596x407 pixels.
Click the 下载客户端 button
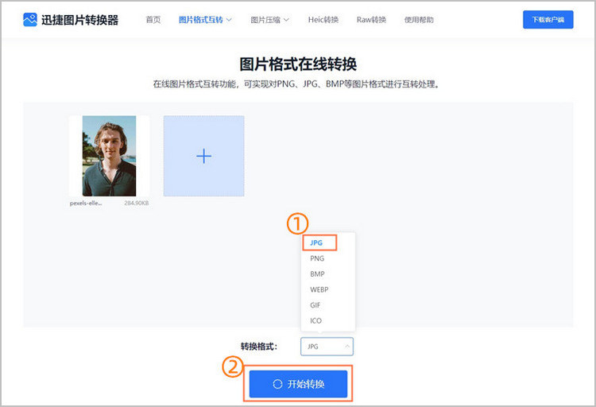(548, 19)
